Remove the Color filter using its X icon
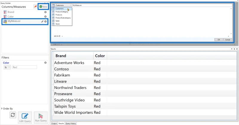The image size is (239, 125). pyautogui.click(x=45, y=63)
